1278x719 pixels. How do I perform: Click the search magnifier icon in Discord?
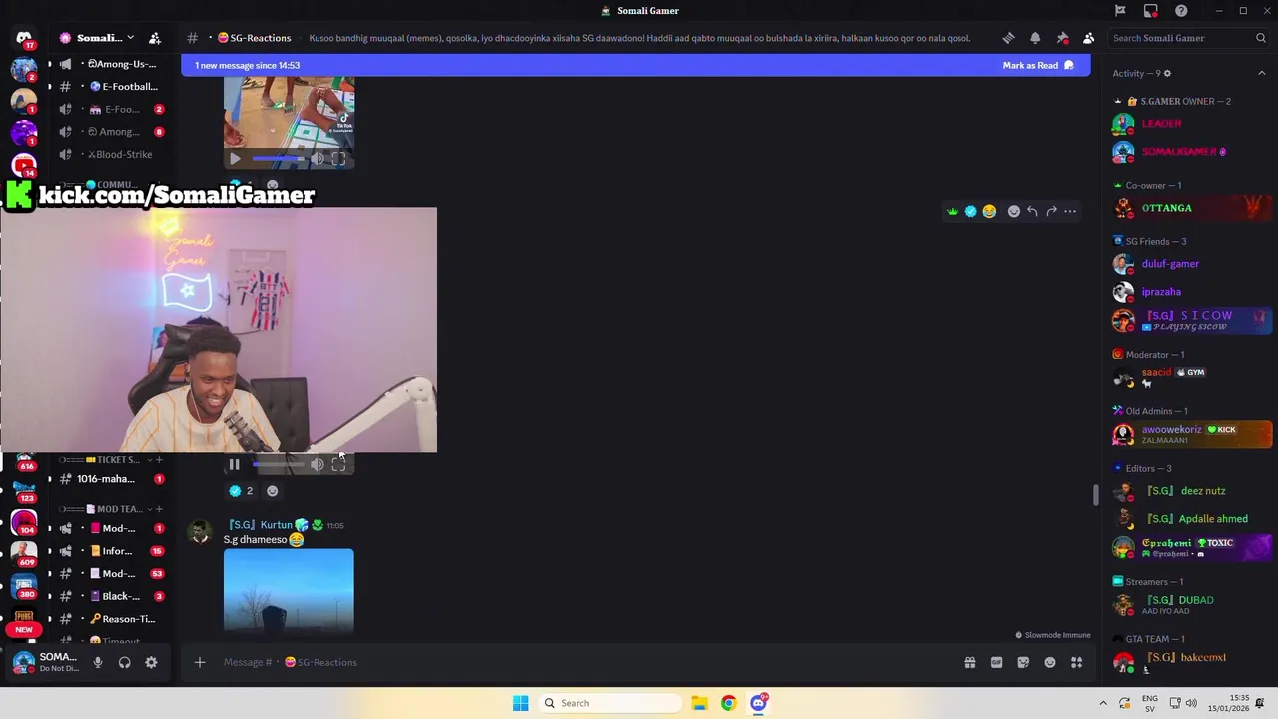pos(1261,38)
